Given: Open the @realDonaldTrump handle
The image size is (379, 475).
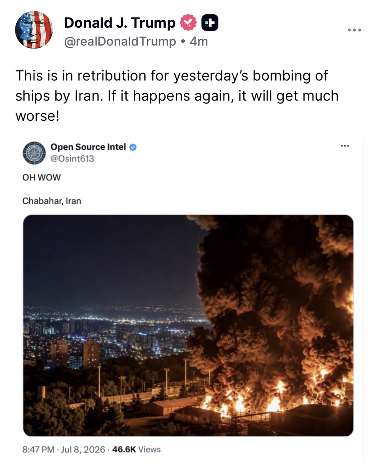Looking at the screenshot, I should click(120, 41).
